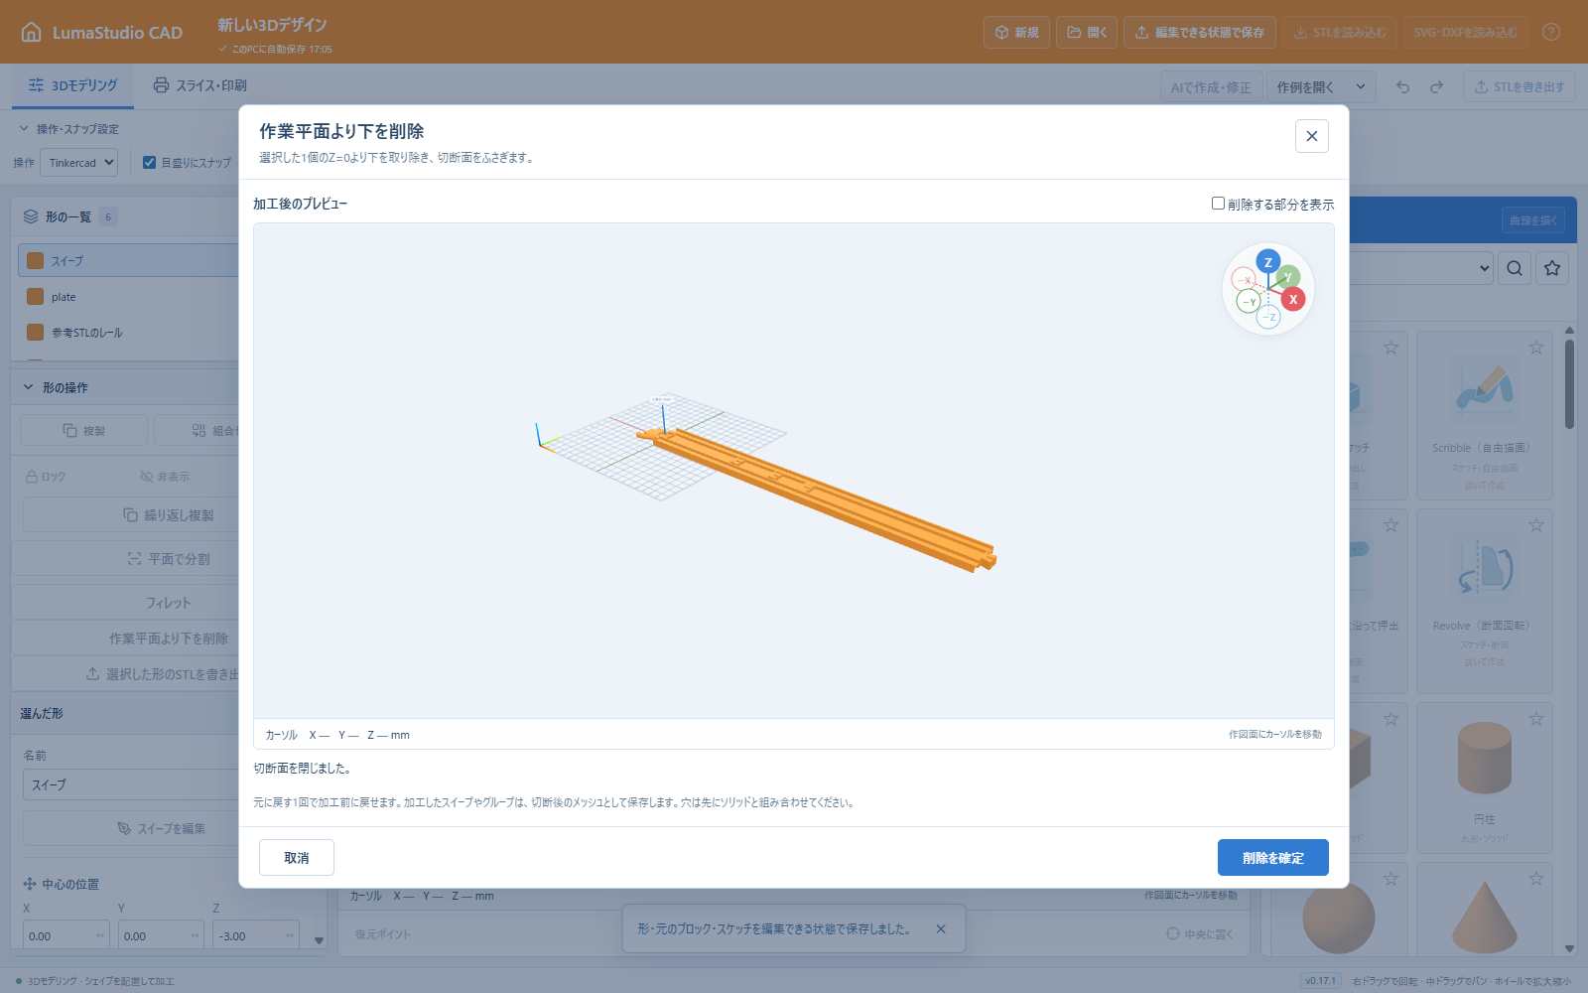This screenshot has width=1588, height=993.
Task: Click the -Z axis on view gizmo
Action: coord(1268,318)
